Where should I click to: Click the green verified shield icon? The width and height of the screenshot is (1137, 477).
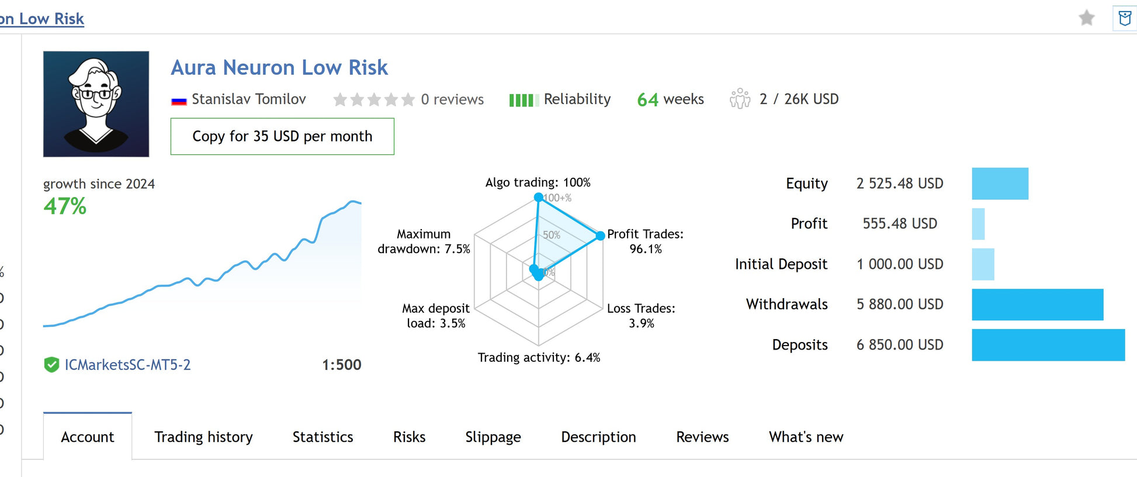[51, 365]
